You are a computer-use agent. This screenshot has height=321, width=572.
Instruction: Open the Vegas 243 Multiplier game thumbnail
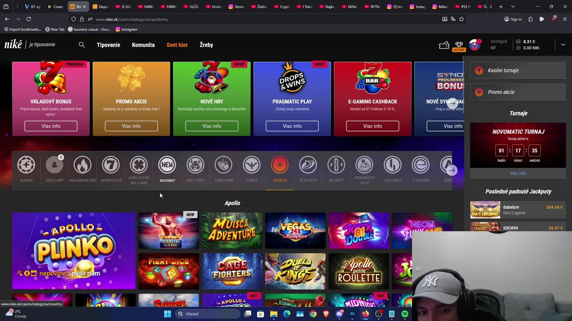click(x=295, y=230)
